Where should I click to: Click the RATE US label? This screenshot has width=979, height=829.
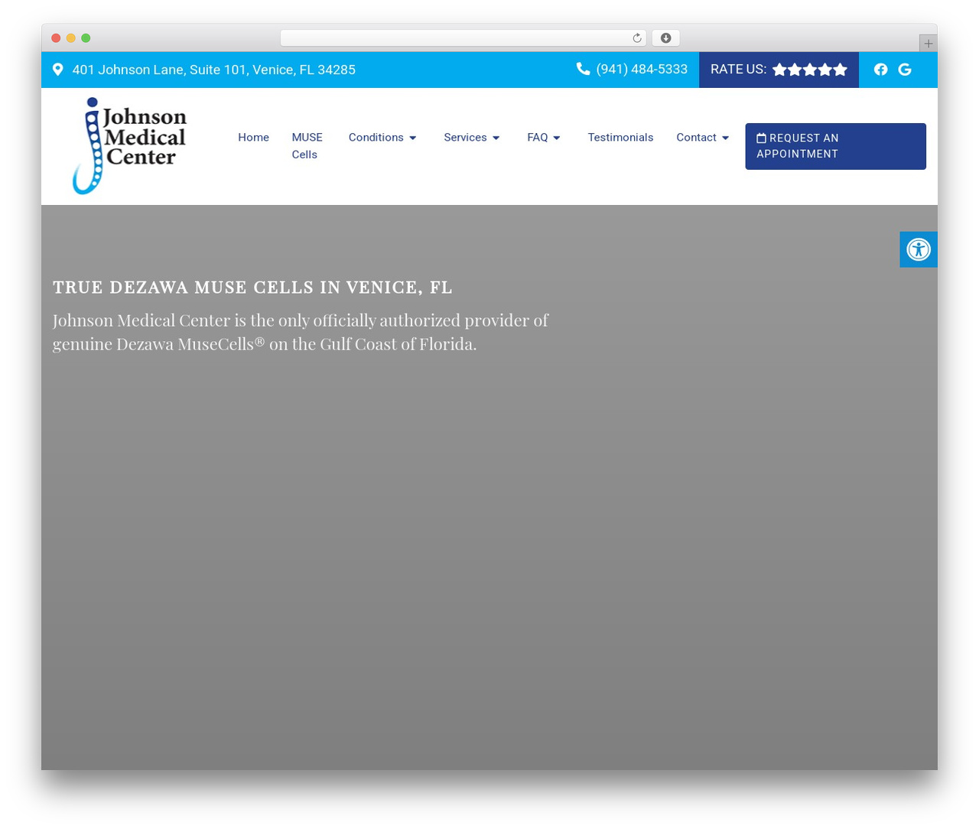(x=738, y=70)
